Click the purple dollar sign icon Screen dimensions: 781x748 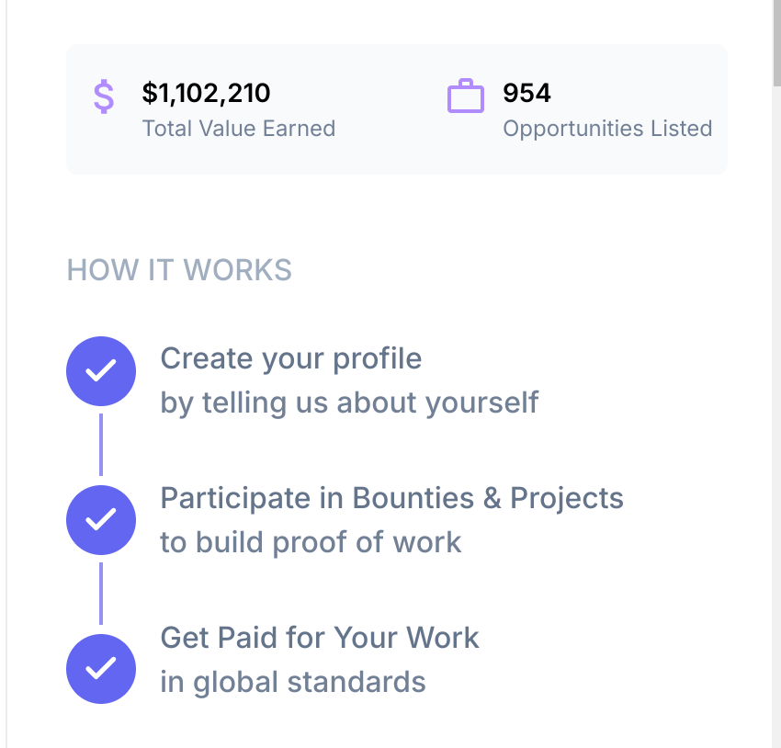tap(104, 96)
